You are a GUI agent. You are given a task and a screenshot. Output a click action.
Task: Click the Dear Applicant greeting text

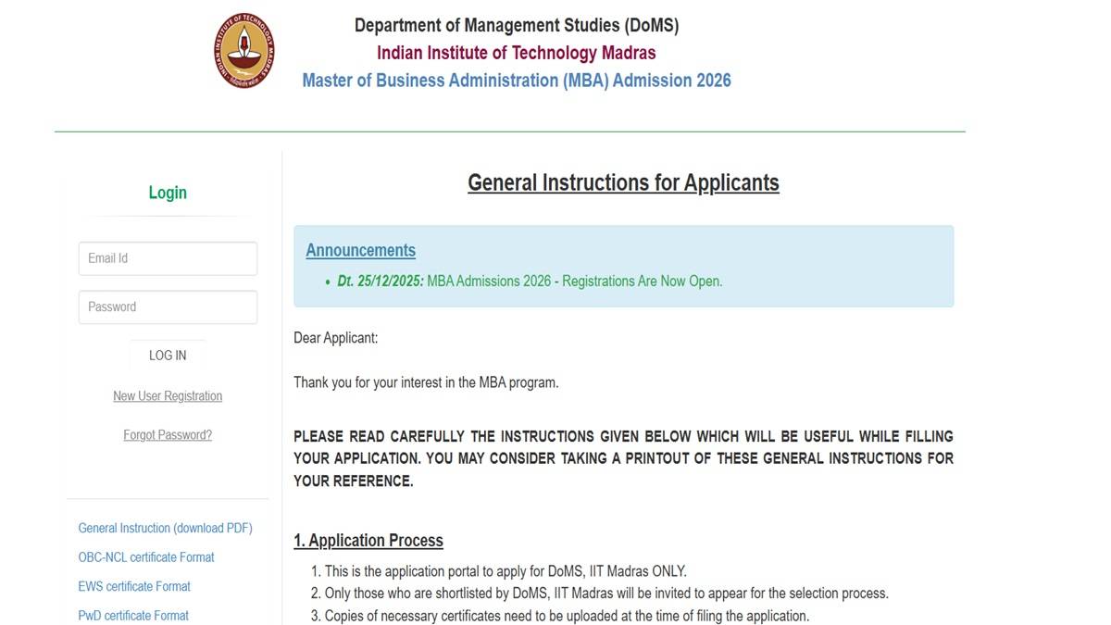coord(336,338)
